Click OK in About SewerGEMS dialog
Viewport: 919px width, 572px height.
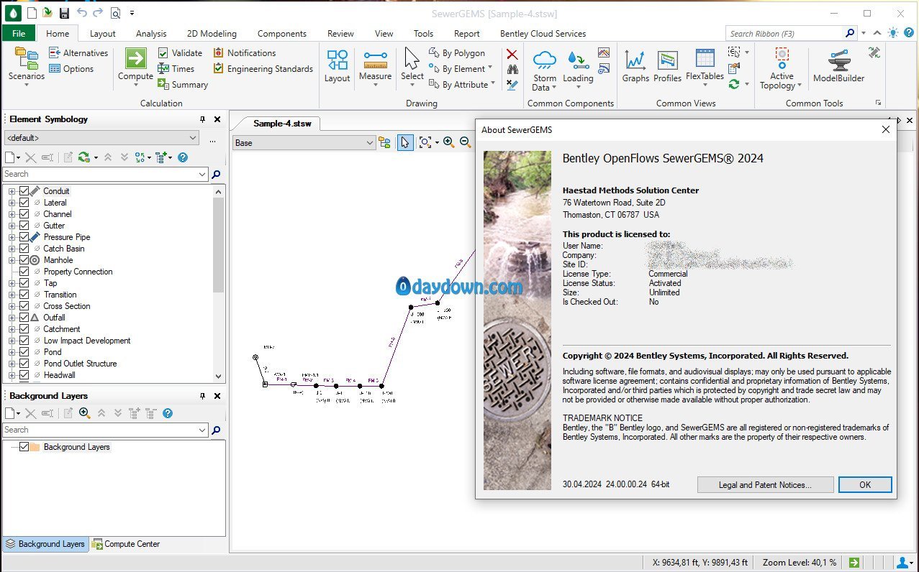(865, 485)
